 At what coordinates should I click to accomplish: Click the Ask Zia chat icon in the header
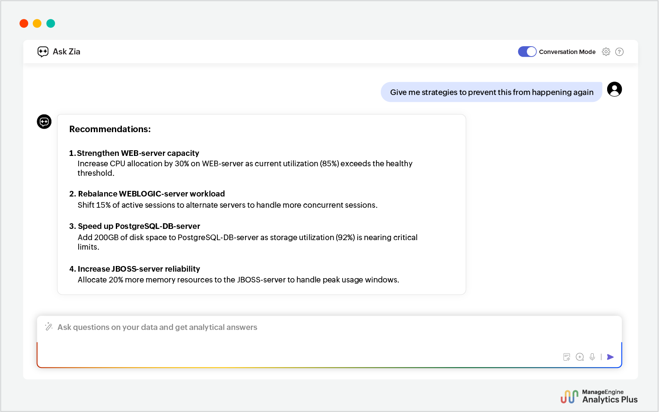[x=43, y=51]
